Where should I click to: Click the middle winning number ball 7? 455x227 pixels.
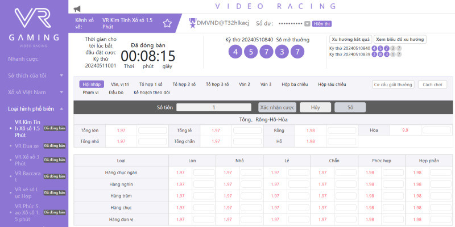pyautogui.click(x=266, y=52)
